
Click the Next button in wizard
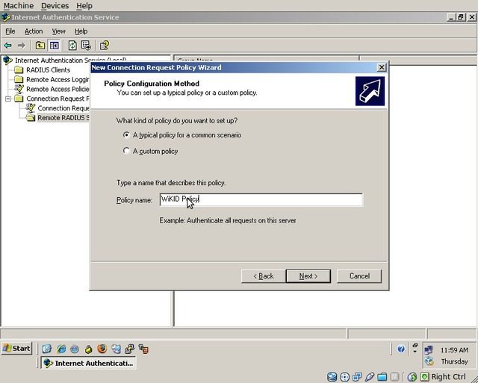coord(308,276)
